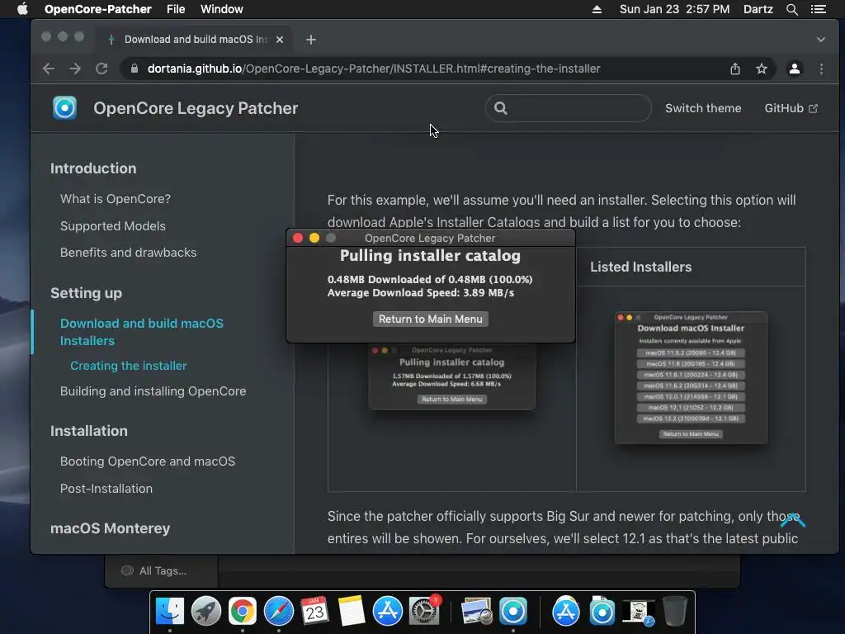
Task: Open Finder from the Dock
Action: (x=170, y=612)
